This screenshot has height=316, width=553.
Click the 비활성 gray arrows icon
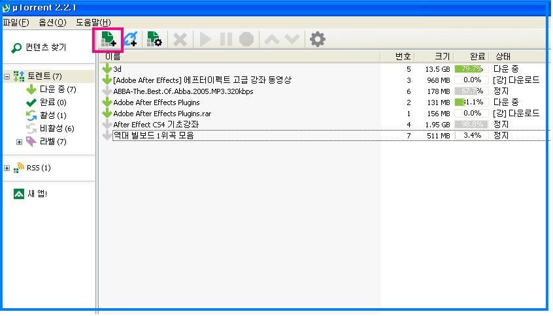[31, 128]
